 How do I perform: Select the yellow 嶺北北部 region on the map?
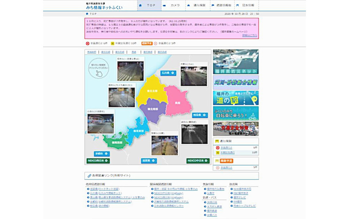coord(152,91)
